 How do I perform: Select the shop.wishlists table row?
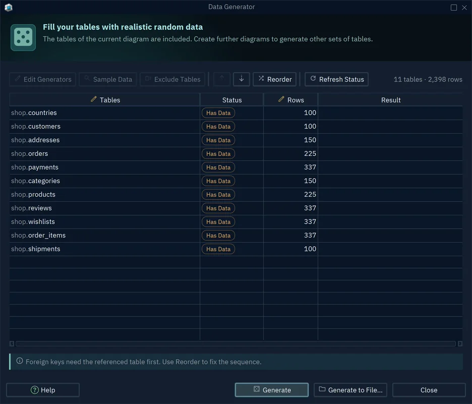[x=235, y=222]
